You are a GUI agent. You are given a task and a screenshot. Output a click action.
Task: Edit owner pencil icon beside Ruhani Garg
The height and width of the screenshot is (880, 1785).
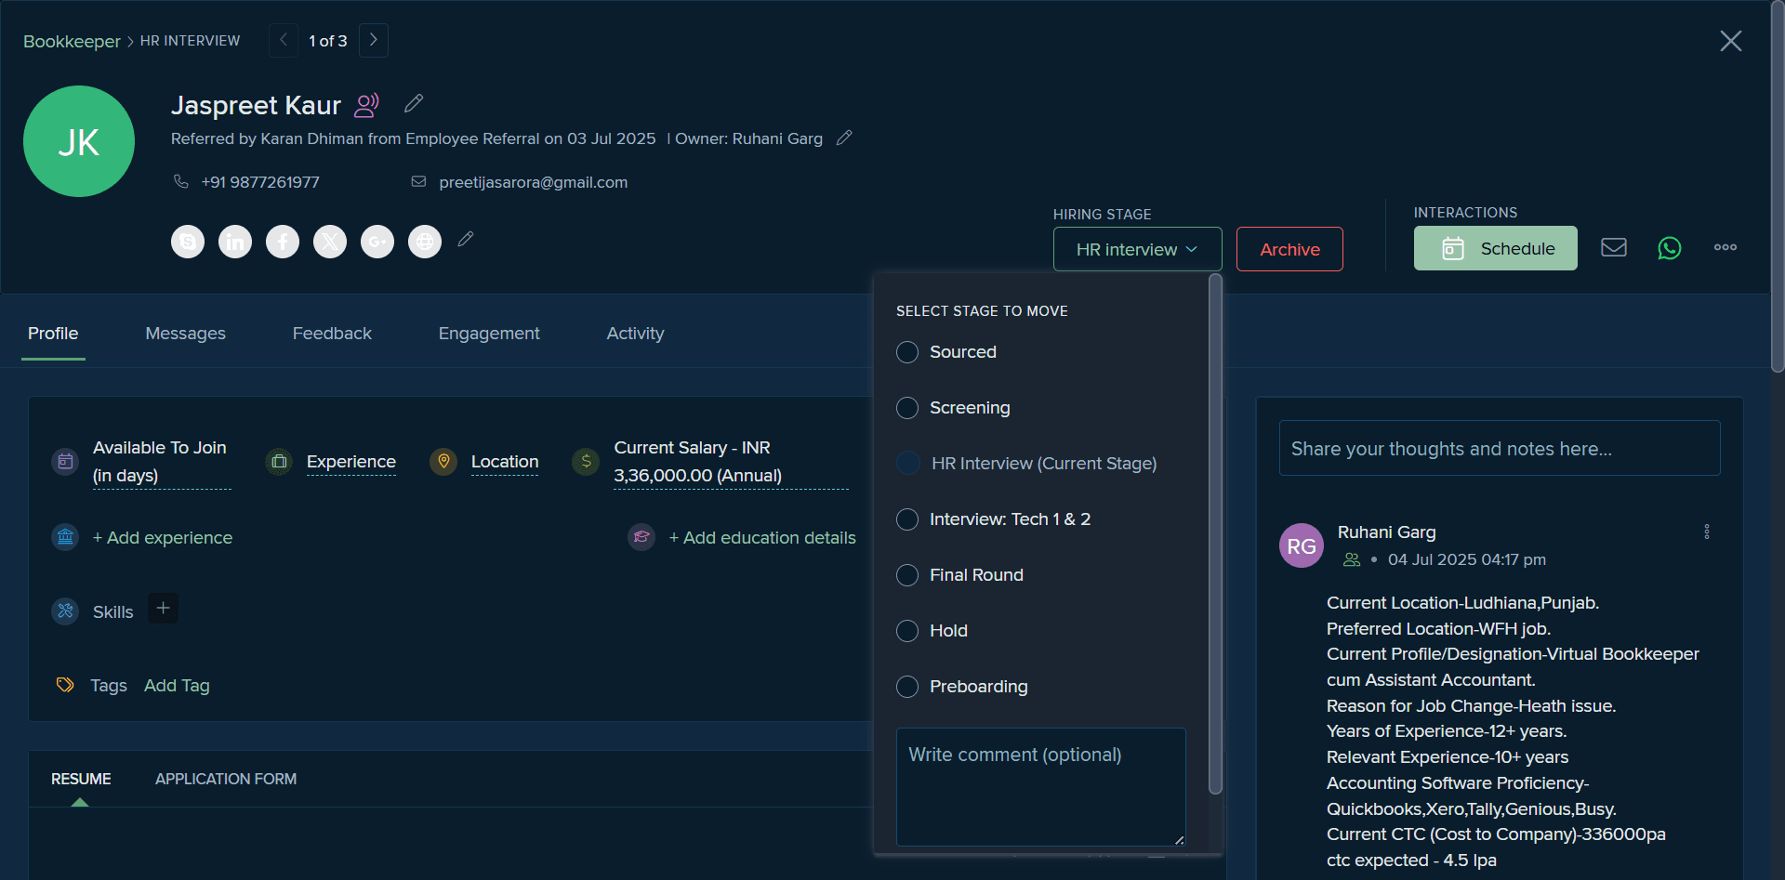click(x=844, y=138)
